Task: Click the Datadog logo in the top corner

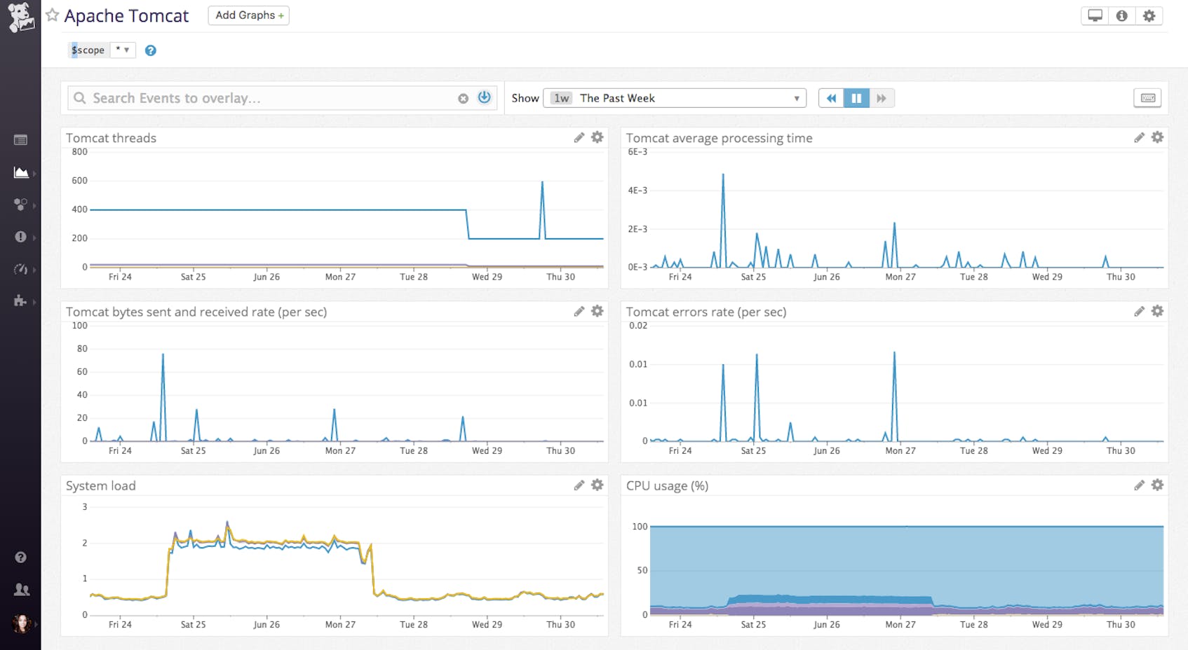Action: point(20,15)
